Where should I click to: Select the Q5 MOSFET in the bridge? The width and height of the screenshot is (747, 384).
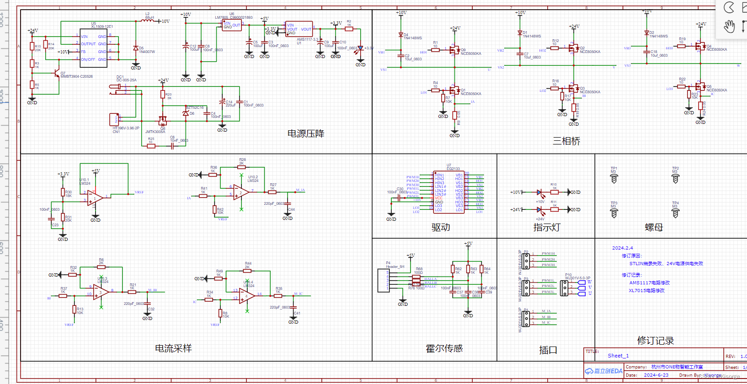(700, 86)
